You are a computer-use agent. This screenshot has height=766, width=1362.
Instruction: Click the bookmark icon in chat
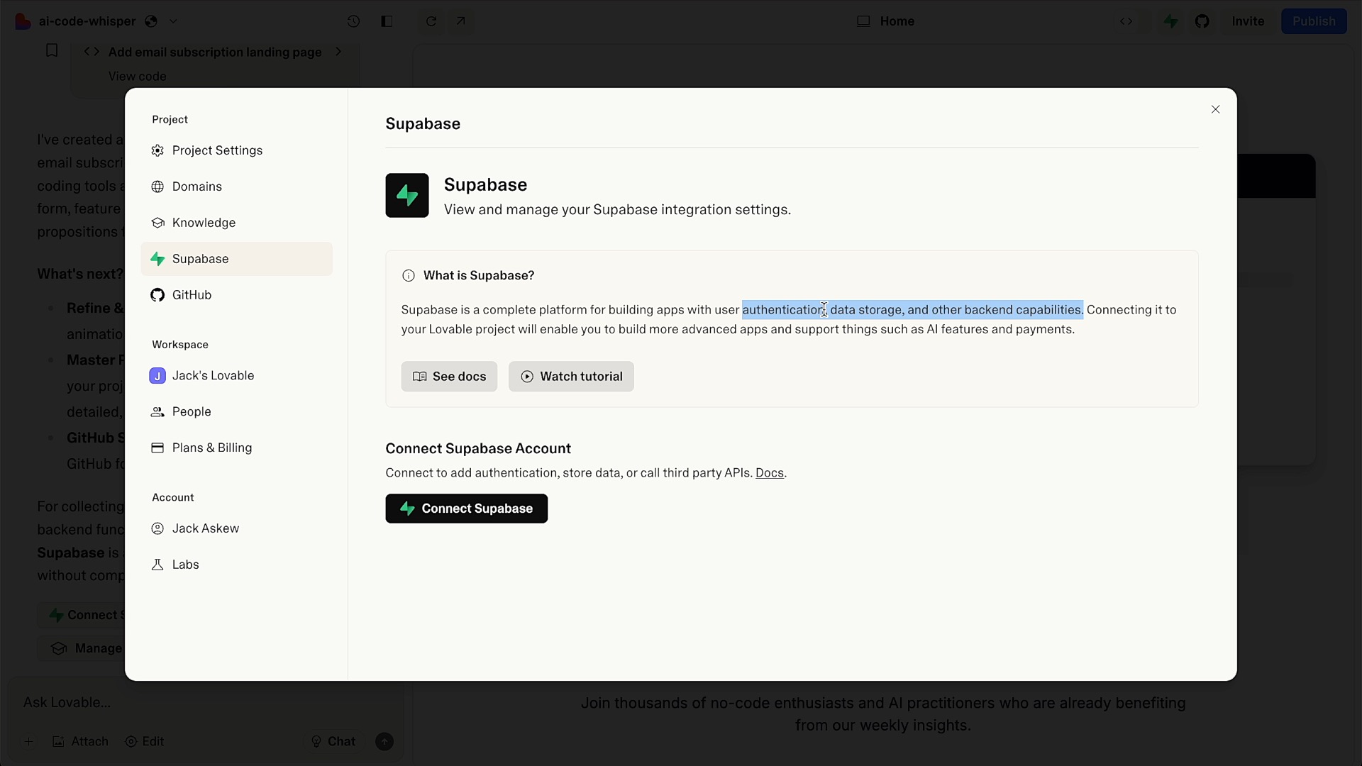52,50
